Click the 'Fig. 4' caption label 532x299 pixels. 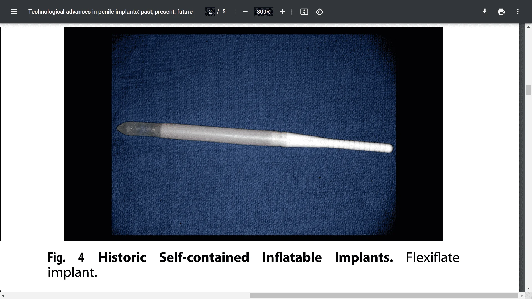[66, 257]
